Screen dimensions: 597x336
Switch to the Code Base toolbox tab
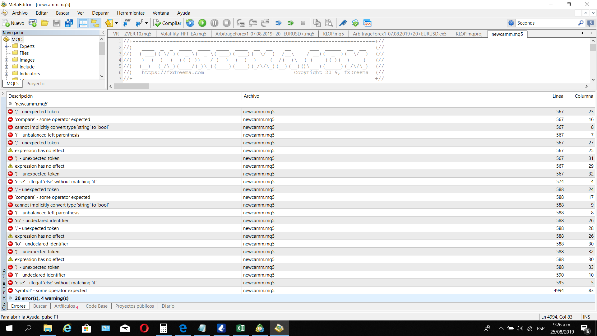[96, 306]
